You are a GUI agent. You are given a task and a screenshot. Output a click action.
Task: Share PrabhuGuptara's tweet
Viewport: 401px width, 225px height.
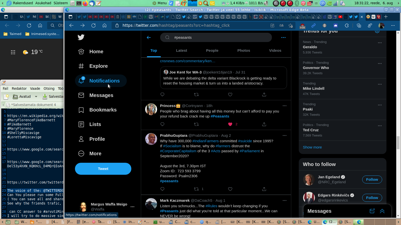(x=264, y=189)
